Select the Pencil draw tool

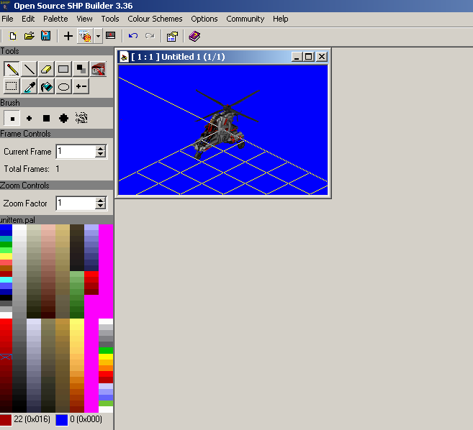12,69
